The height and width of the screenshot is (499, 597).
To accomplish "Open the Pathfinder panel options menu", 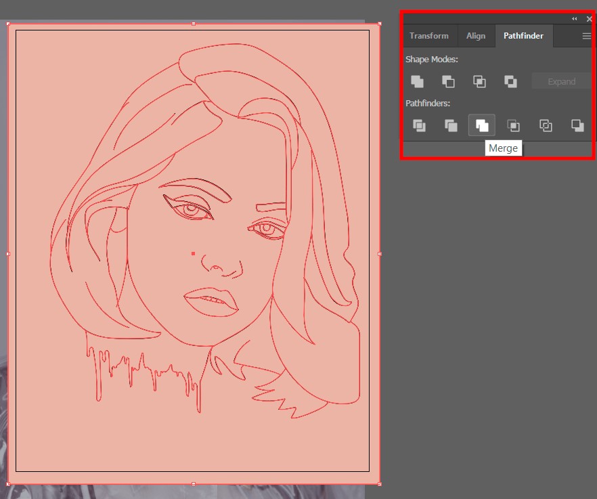I will (x=586, y=37).
